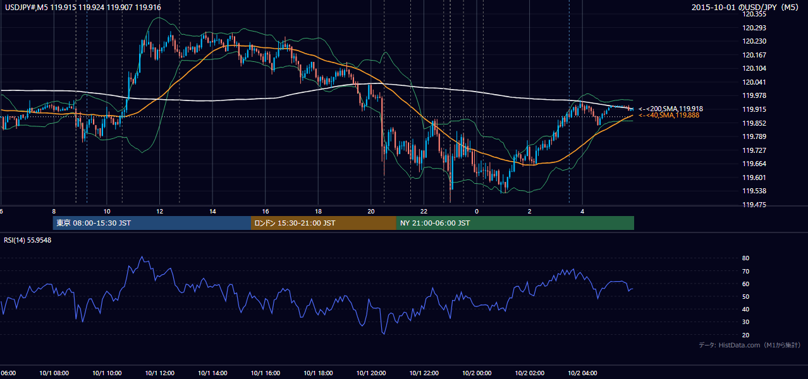Click hour tick 12 on price chart axis
The width and height of the screenshot is (808, 379).
click(x=159, y=211)
